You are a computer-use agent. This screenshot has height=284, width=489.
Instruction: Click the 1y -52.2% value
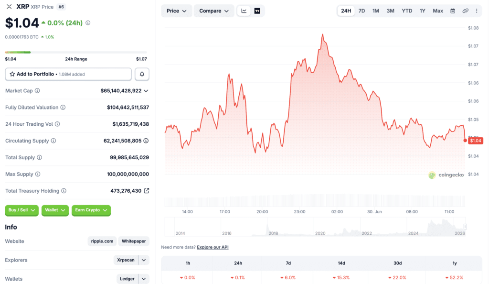(x=454, y=277)
